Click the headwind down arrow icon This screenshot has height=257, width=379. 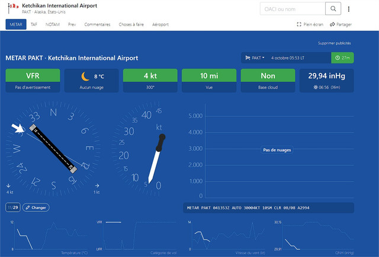point(8,186)
